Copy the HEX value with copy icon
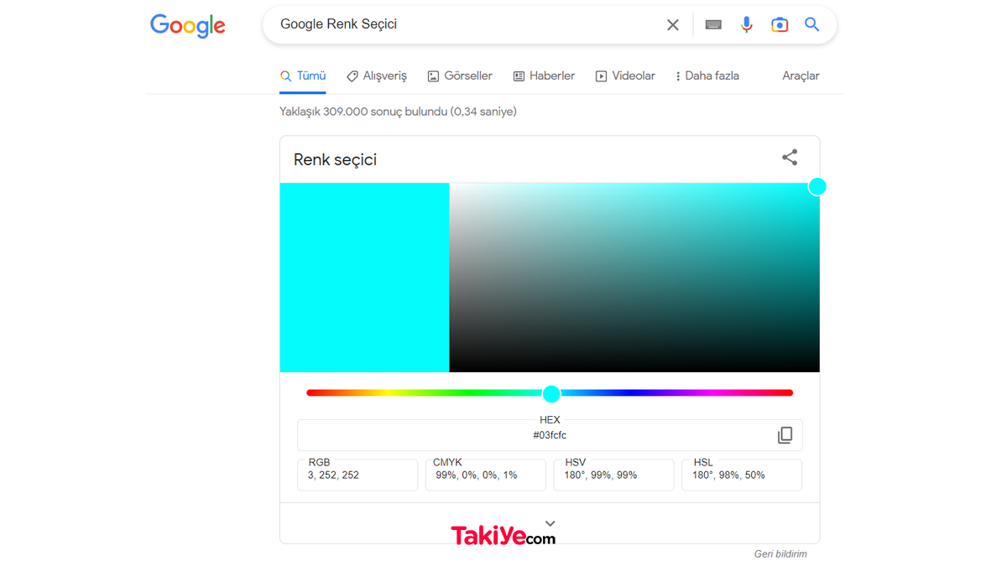Viewport: 1007px width, 566px height. pos(785,435)
